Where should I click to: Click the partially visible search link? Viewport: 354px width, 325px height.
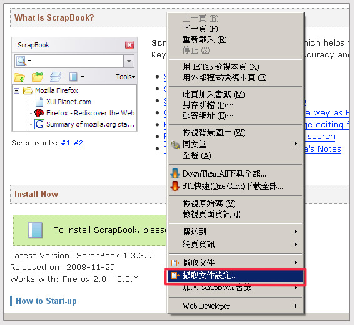tap(320, 137)
